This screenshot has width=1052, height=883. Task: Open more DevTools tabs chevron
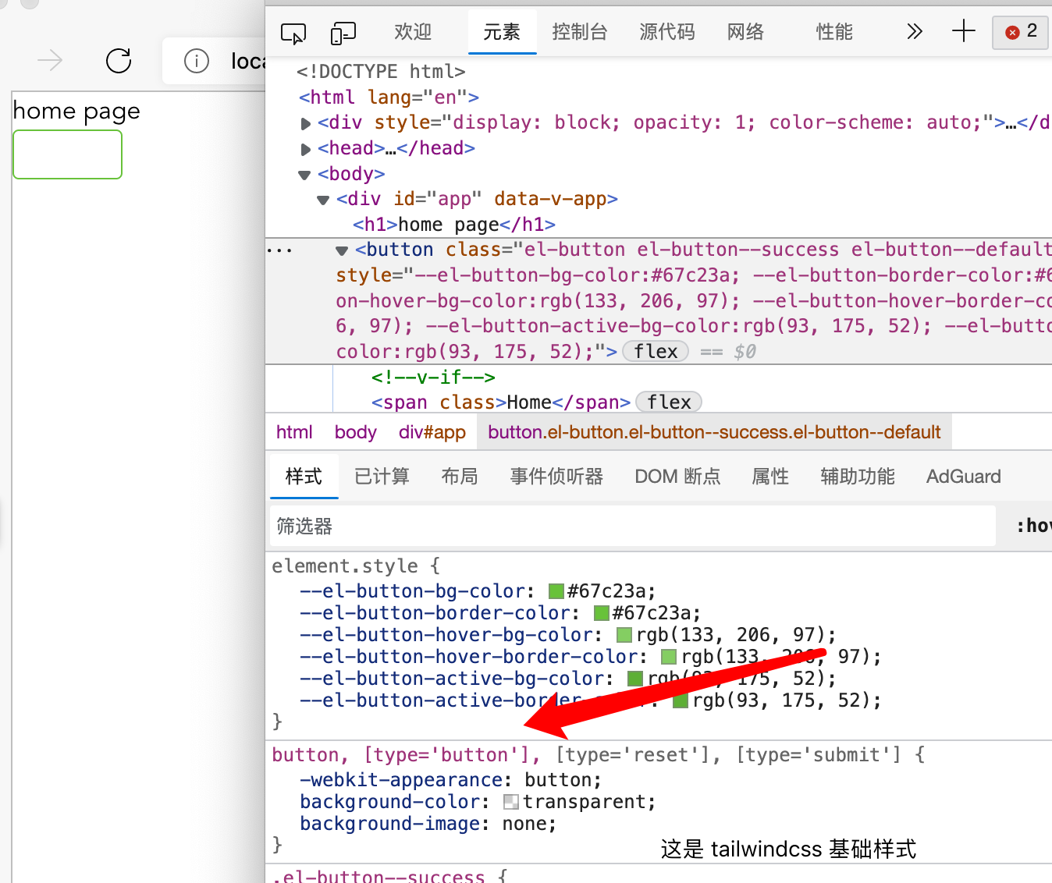pyautogui.click(x=914, y=32)
